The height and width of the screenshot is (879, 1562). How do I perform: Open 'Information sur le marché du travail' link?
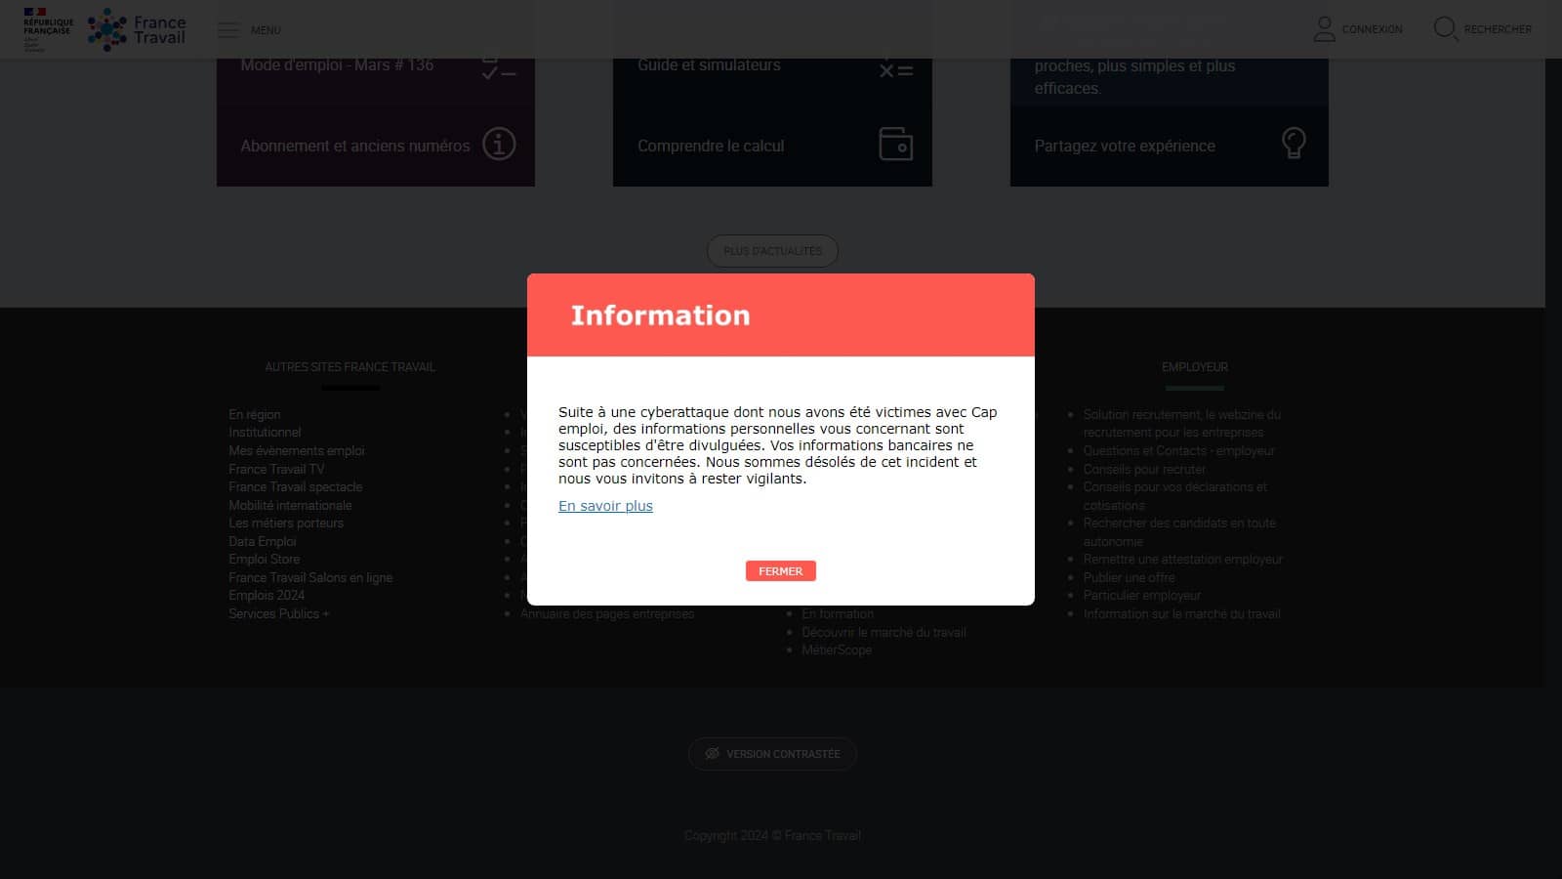[x=1181, y=613]
